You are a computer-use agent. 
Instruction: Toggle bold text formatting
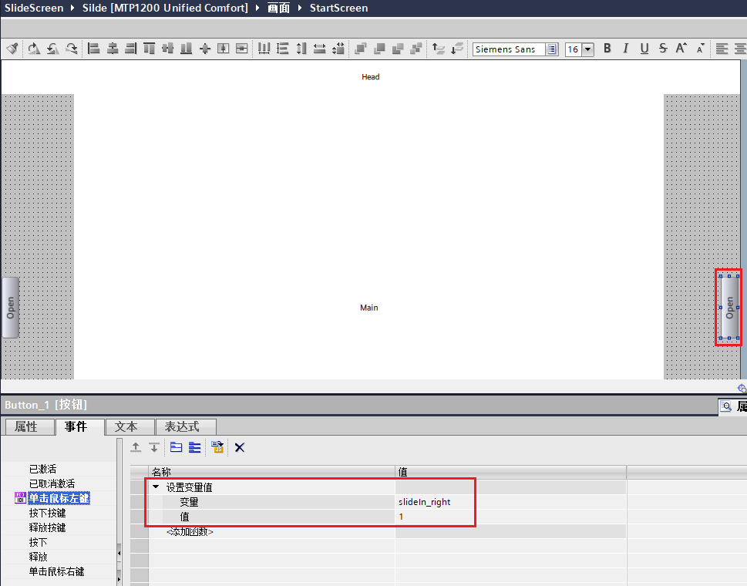click(607, 49)
